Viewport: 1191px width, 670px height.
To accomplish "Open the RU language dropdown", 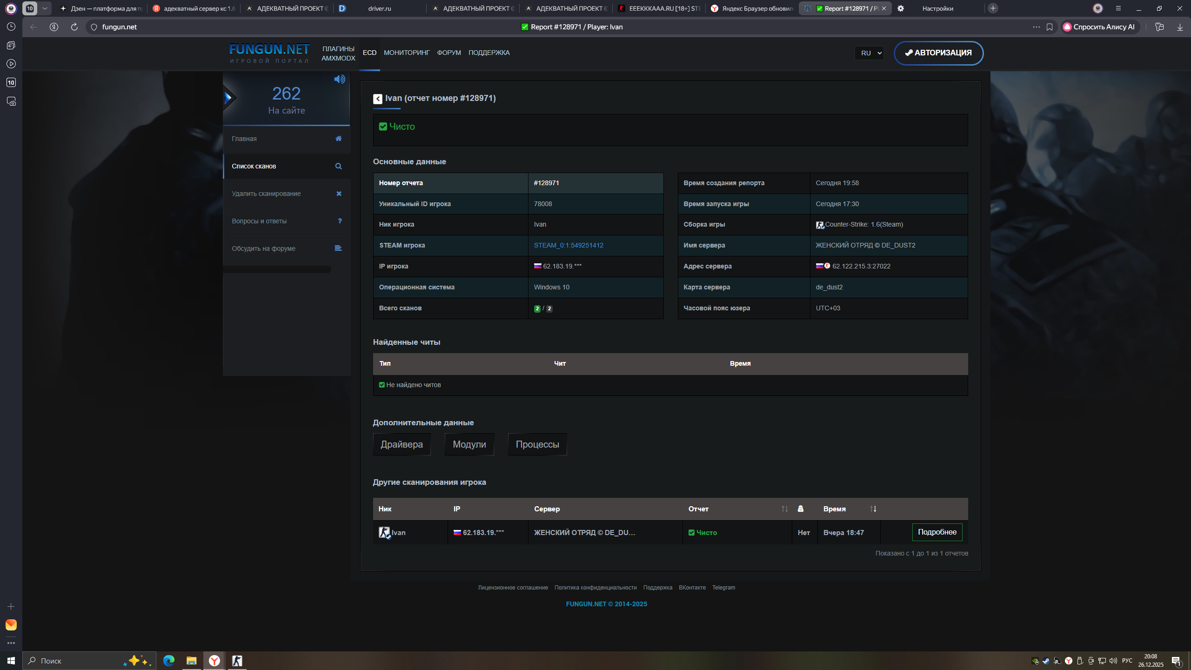I will click(869, 53).
